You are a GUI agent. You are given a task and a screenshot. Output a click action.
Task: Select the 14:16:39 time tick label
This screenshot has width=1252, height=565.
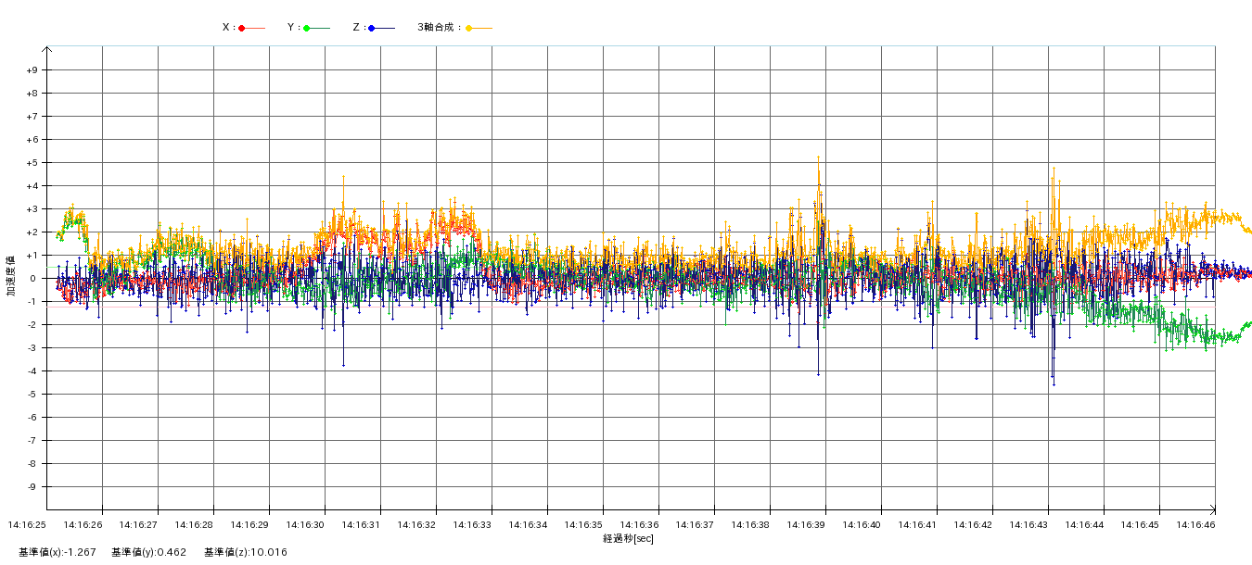pyautogui.click(x=806, y=524)
